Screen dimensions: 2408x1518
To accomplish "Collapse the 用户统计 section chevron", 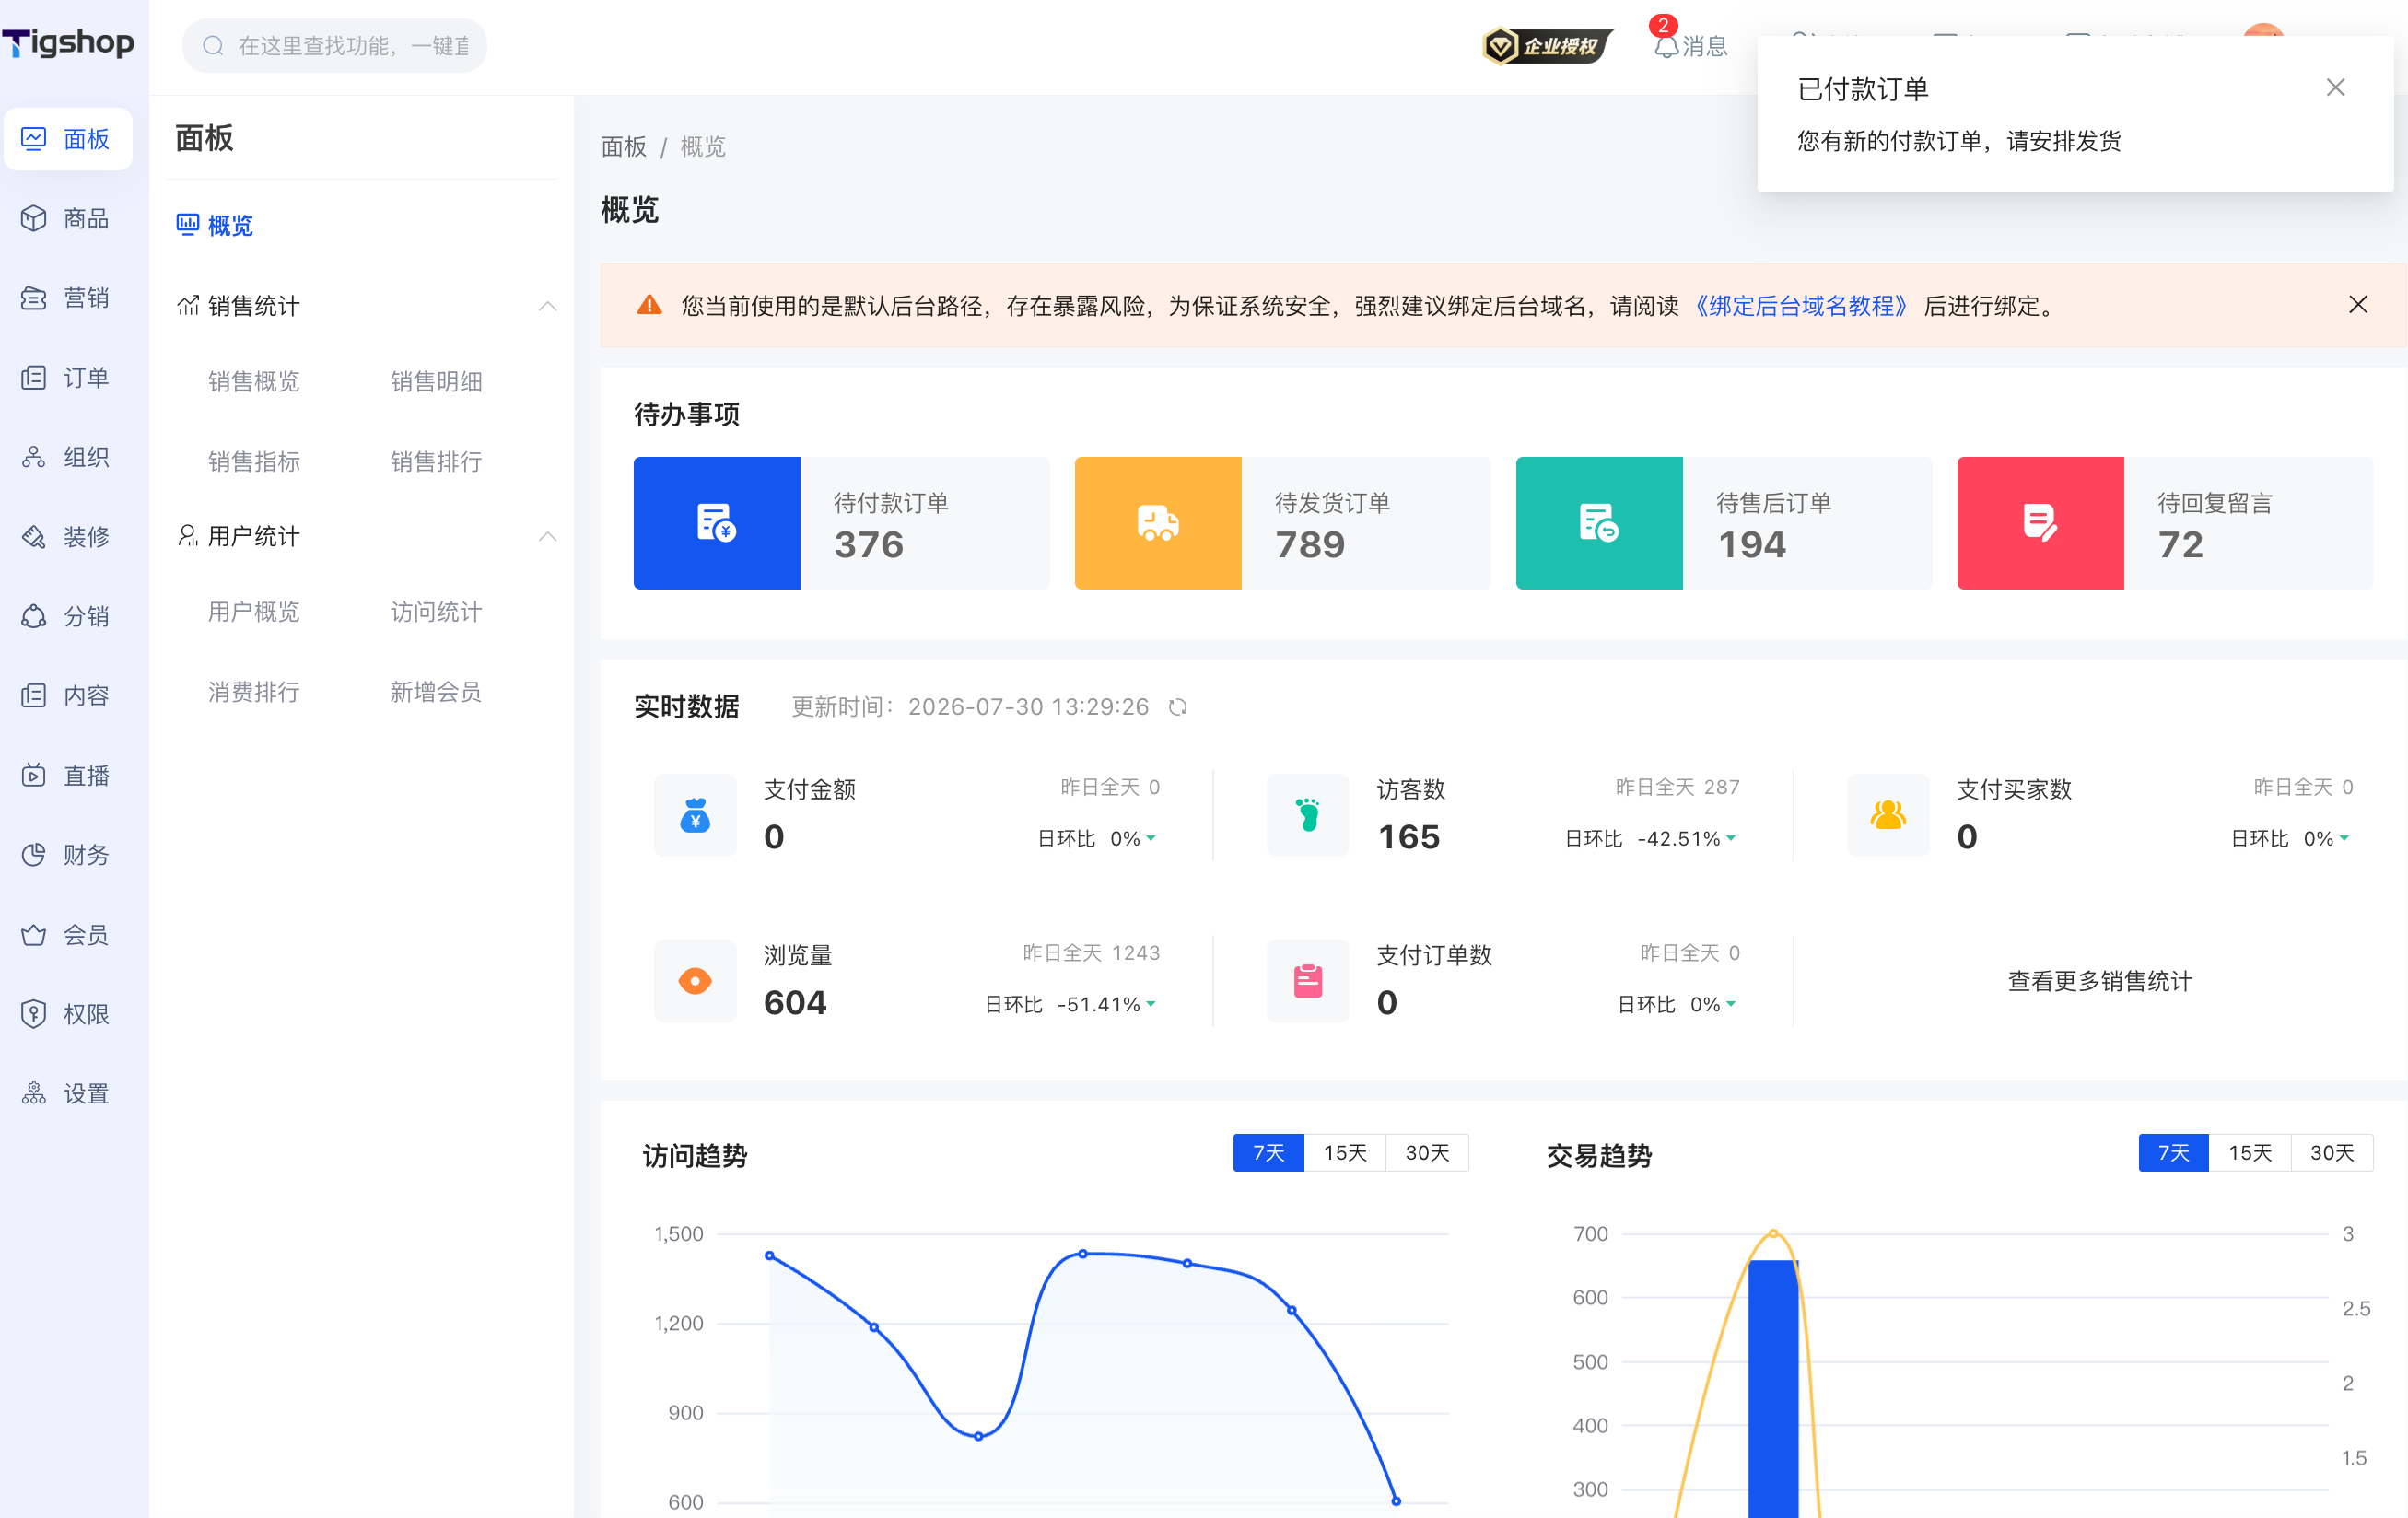I will pyautogui.click(x=547, y=536).
